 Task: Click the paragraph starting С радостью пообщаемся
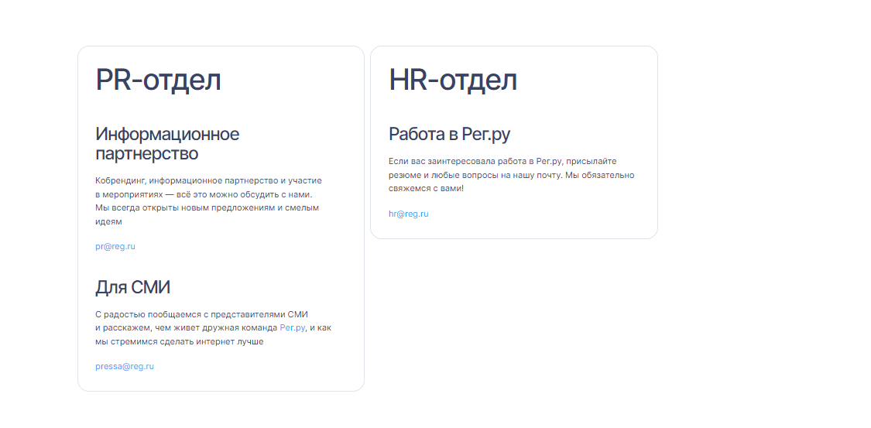[x=214, y=327]
